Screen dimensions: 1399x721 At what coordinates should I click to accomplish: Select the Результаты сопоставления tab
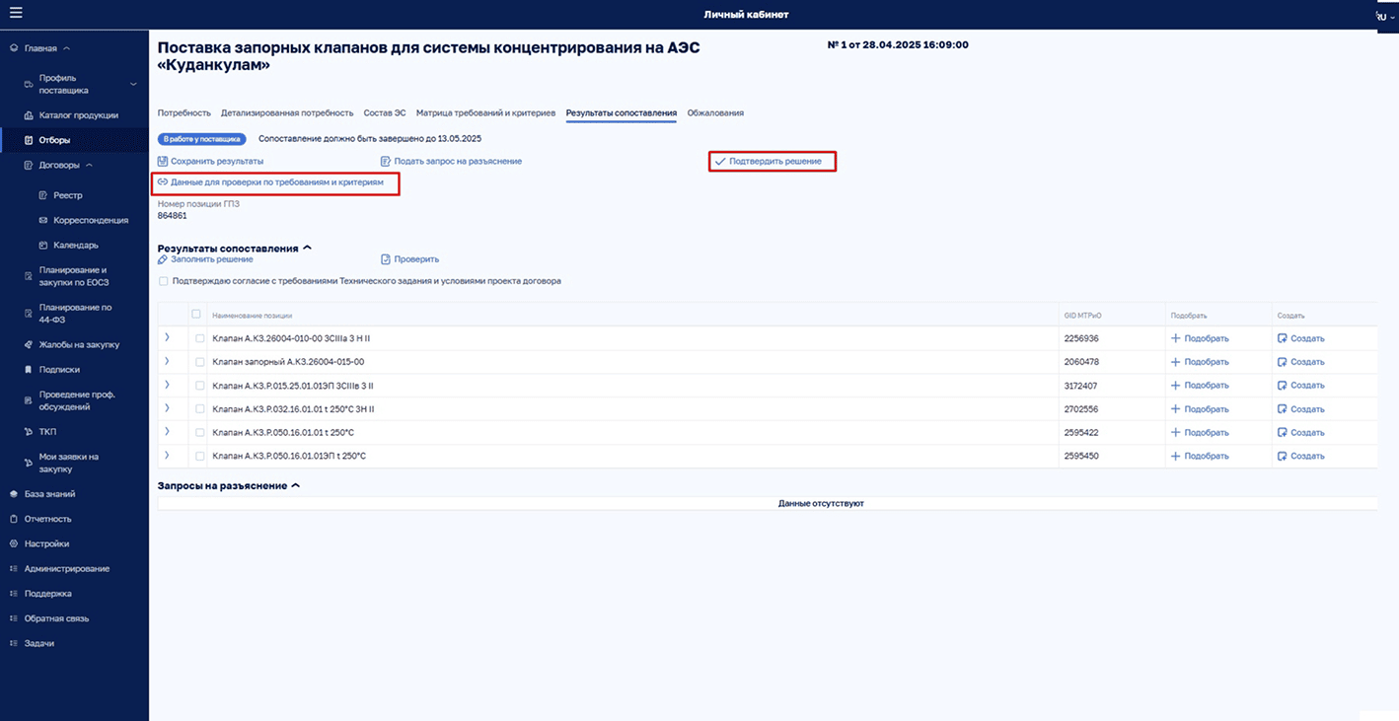(x=622, y=113)
